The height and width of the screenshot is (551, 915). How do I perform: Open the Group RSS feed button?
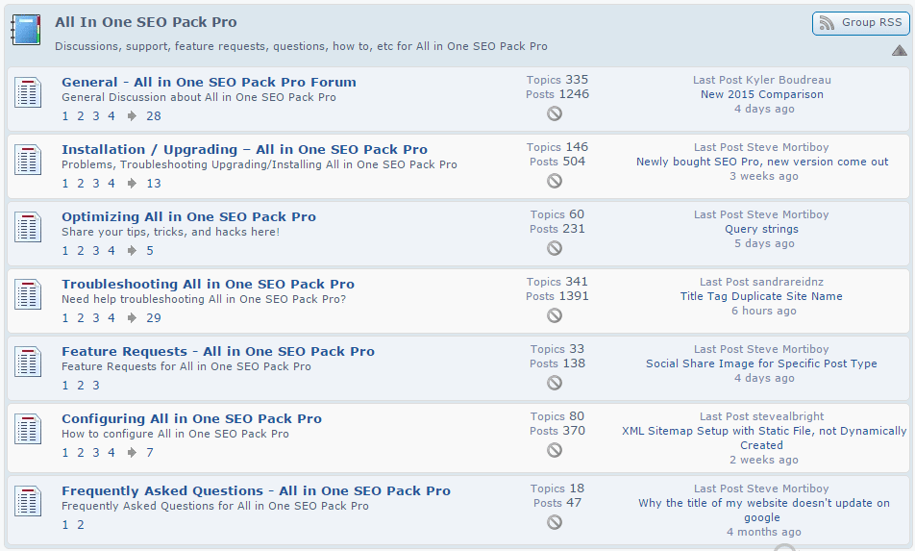click(861, 23)
